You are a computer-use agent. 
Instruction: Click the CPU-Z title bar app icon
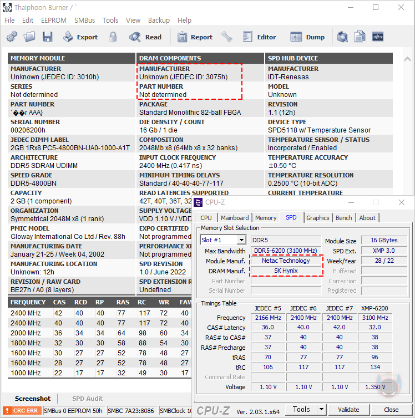(198, 202)
